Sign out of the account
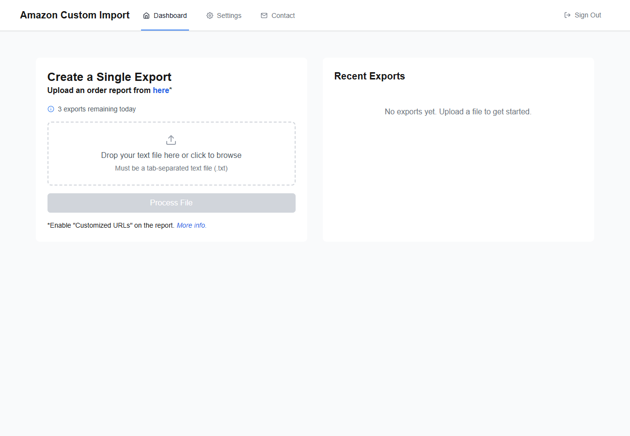This screenshot has height=436, width=630. click(583, 15)
